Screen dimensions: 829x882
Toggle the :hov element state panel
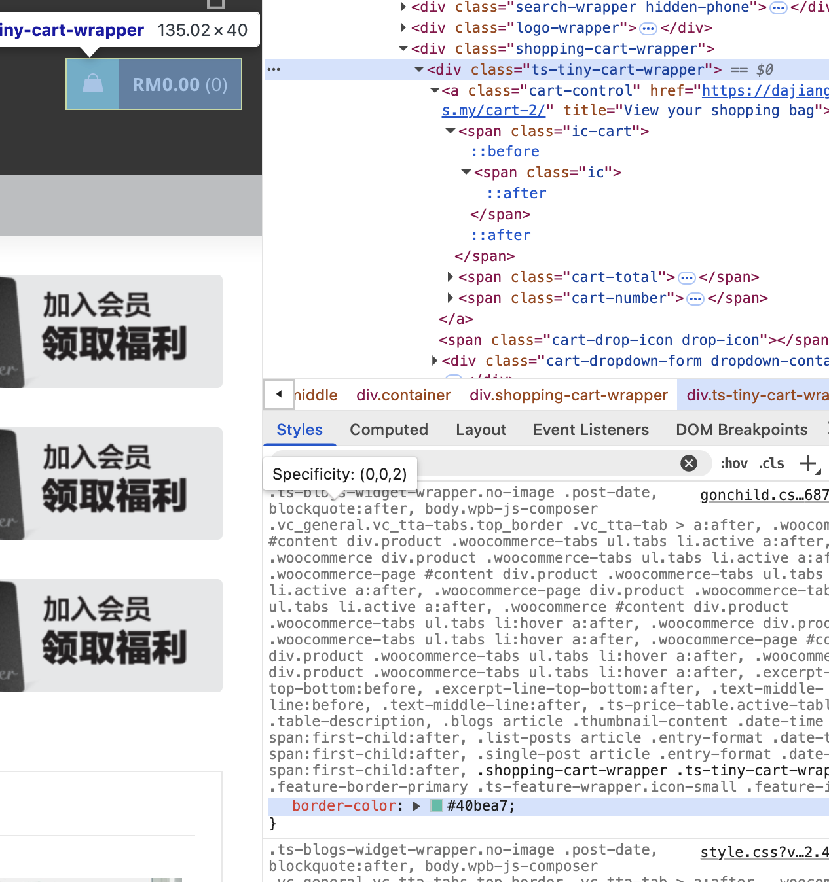[x=733, y=463]
